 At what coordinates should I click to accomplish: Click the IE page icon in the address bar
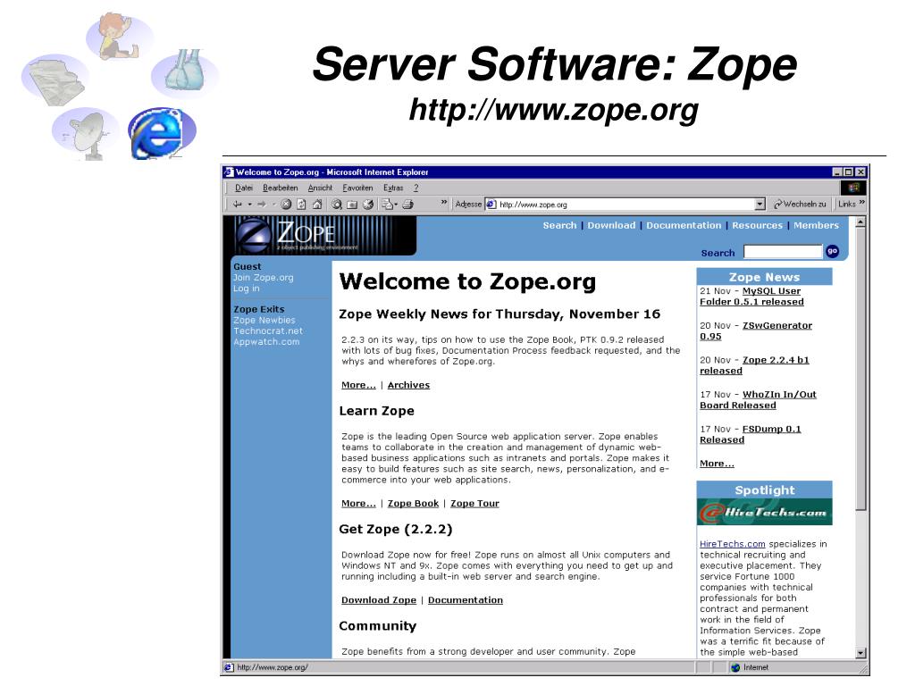click(491, 205)
